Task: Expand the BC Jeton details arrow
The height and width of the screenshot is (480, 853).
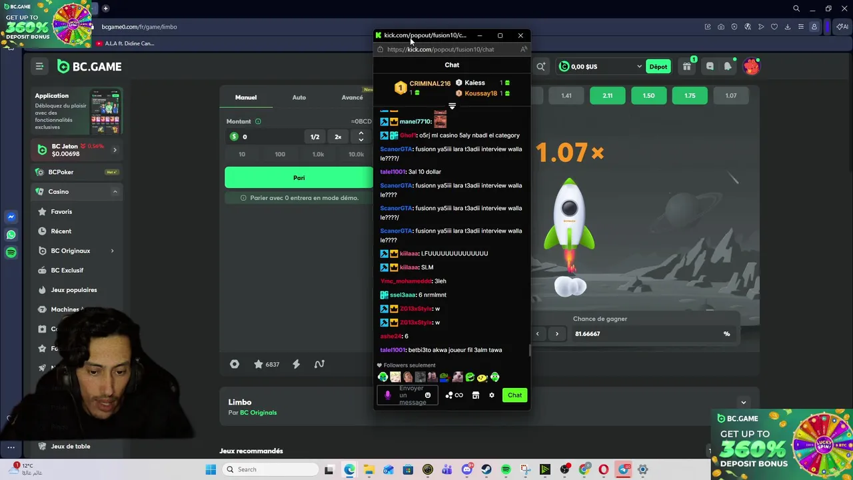Action: coord(115,150)
